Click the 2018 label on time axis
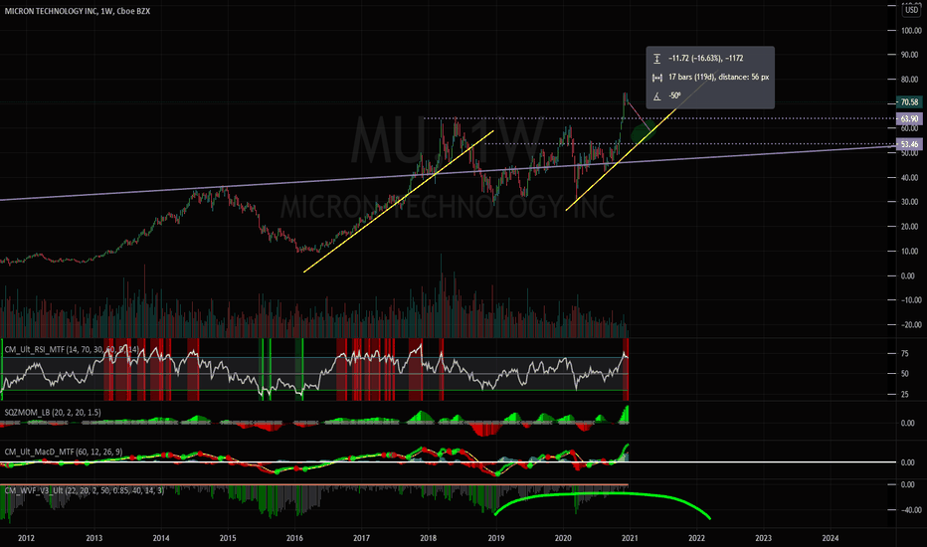The height and width of the screenshot is (547, 927). coord(428,538)
